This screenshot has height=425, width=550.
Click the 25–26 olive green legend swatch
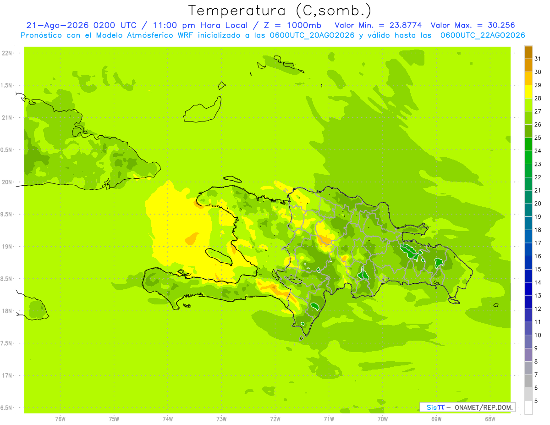pos(528,131)
